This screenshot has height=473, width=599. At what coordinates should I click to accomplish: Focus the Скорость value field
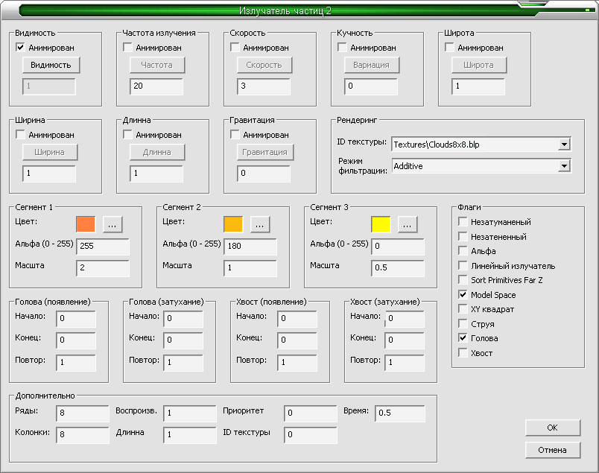264,86
